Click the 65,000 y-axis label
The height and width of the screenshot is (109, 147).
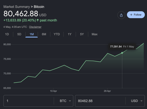pos(7,88)
